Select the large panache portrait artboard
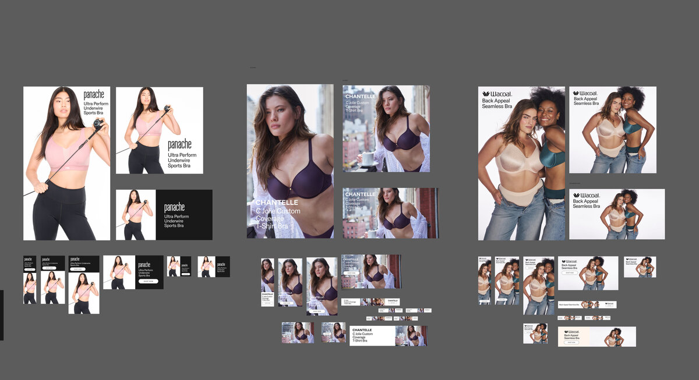Image resolution: width=699 pixels, height=380 pixels. coord(66,164)
